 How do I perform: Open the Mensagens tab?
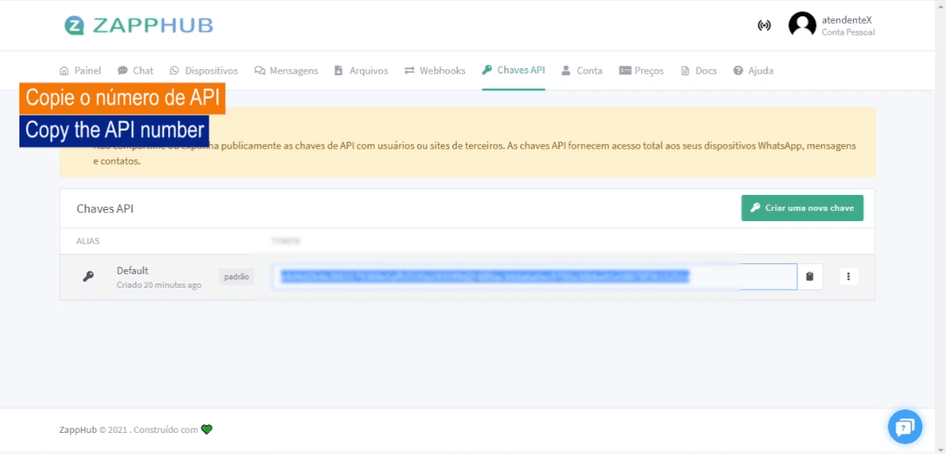coord(286,71)
